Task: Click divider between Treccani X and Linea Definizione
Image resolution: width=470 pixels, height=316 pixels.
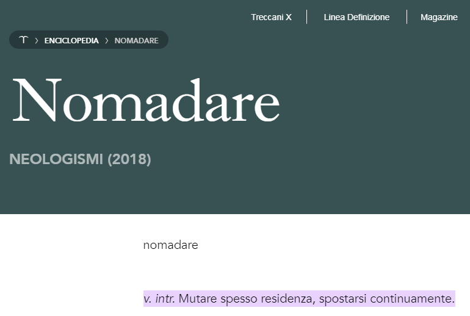Action: [306, 16]
